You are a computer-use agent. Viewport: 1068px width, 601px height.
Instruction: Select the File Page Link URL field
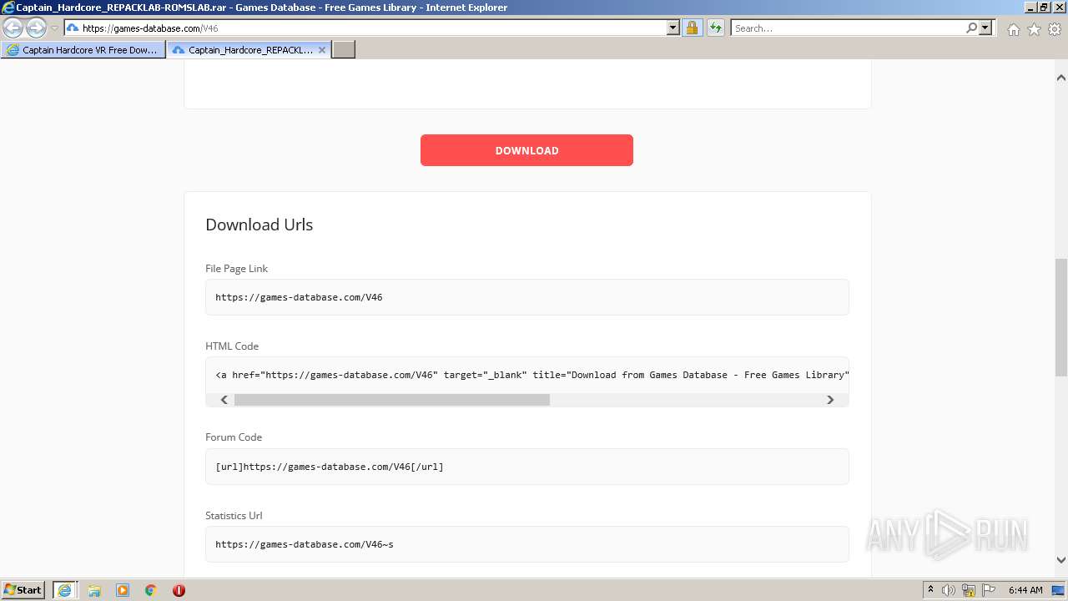pyautogui.click(x=527, y=297)
